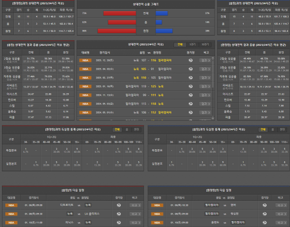290x227 pixels.
Task: Click stadium icon for 2023.01.16 game
Action: pyautogui.click(x=190, y=86)
